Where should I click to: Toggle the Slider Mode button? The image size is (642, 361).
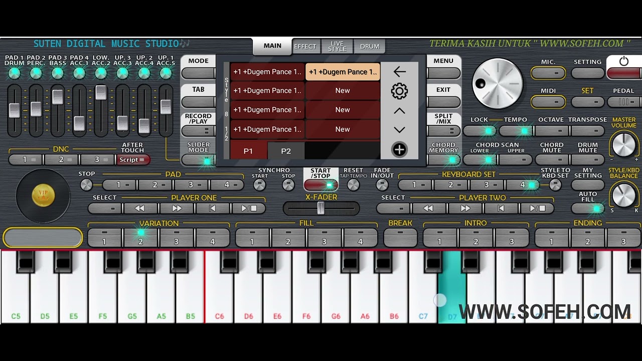point(199,160)
